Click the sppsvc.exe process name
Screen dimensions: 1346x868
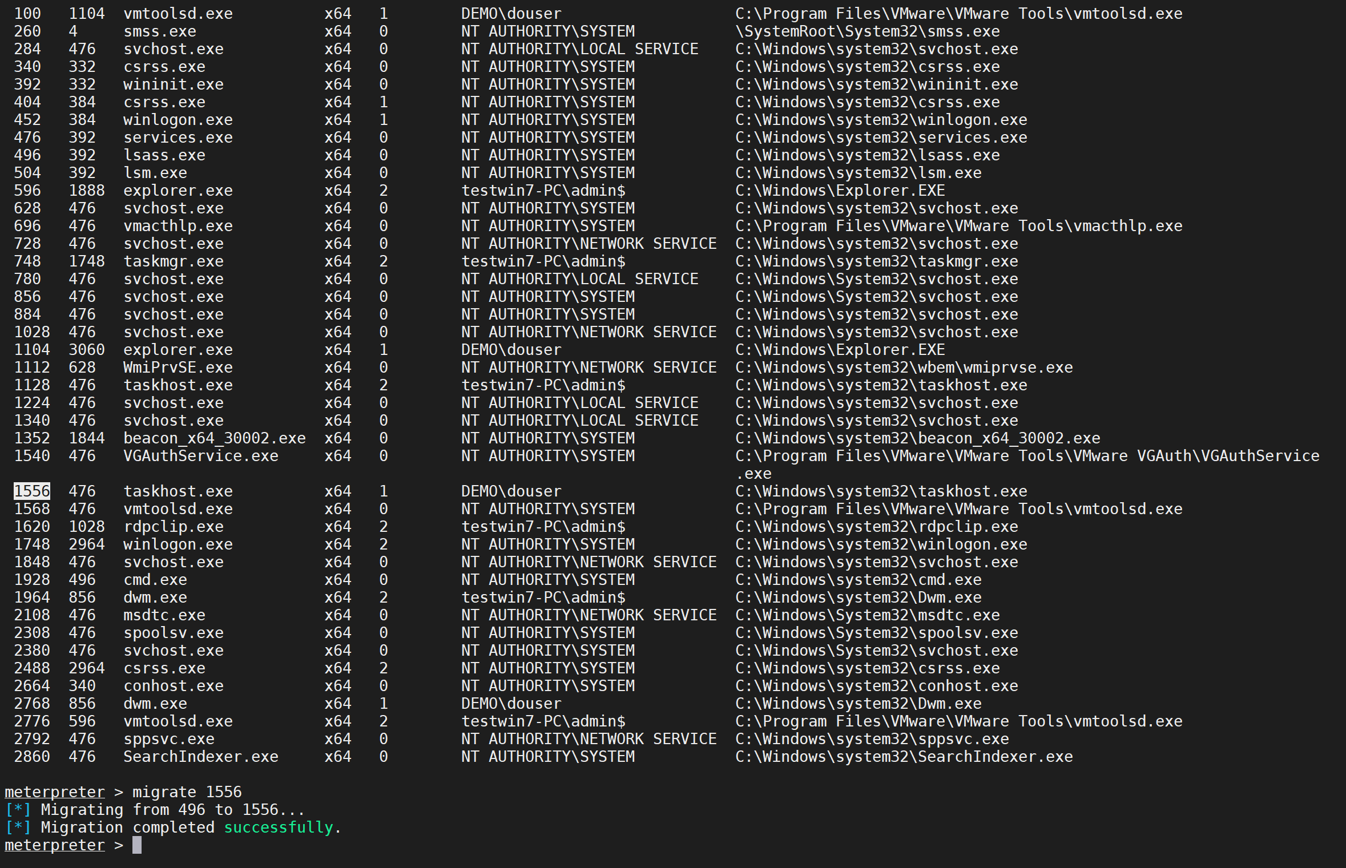tap(169, 739)
